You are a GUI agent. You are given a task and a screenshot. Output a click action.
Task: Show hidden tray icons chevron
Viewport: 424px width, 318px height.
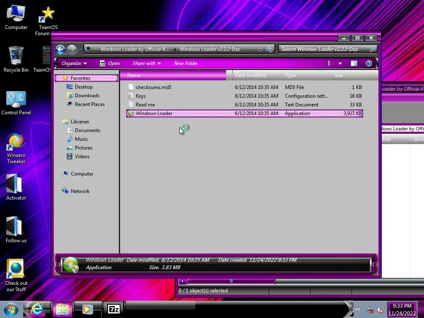(357, 309)
